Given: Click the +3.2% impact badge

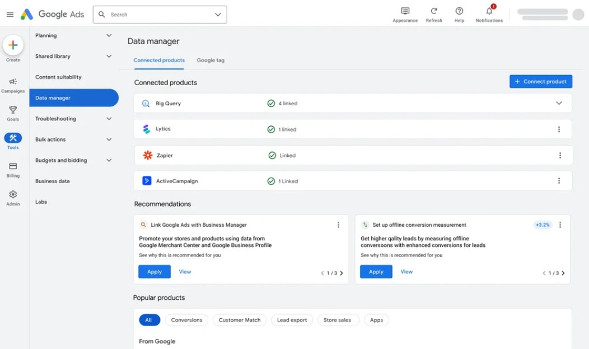Looking at the screenshot, I should [543, 225].
